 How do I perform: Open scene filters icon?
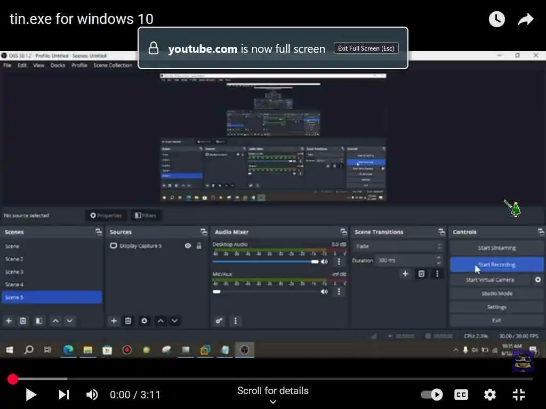[39, 321]
